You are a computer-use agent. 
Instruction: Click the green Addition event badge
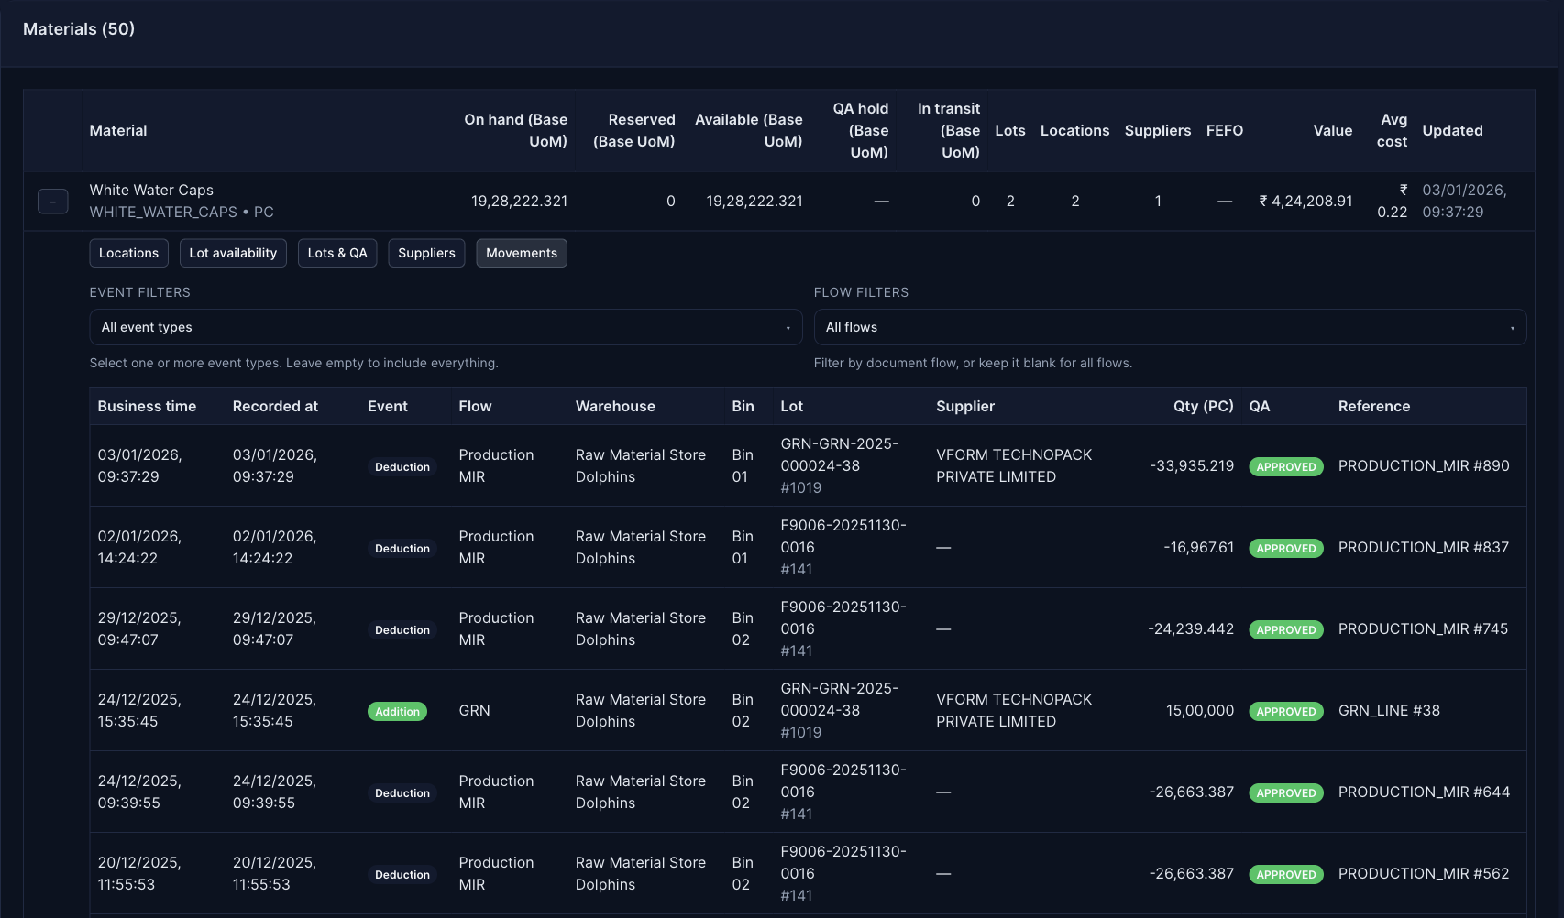coord(397,712)
